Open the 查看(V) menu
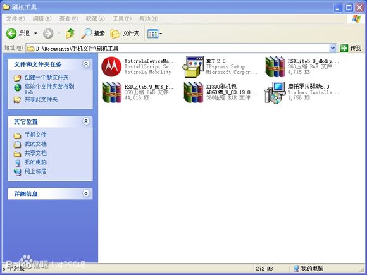The image size is (367, 275). coord(68,19)
